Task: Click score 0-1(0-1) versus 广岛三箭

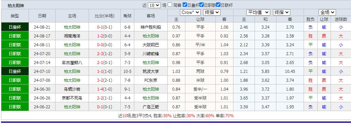Action: click(x=105, y=107)
